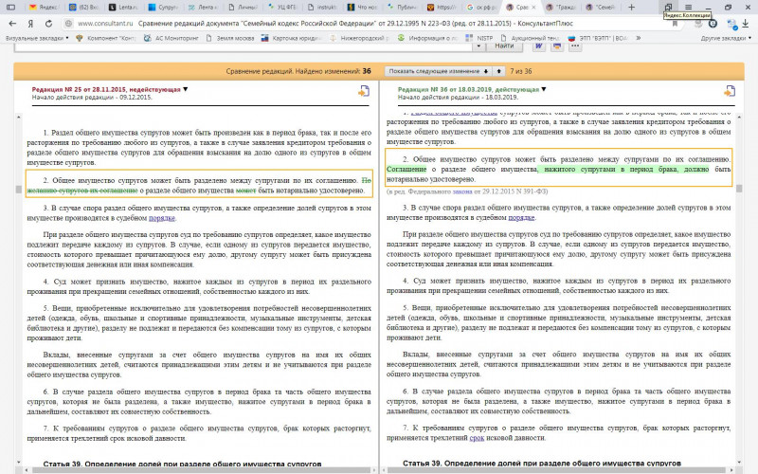Click left pane scroll-down arrow
Image resolution: width=758 pixels, height=474 pixels.
point(19,463)
